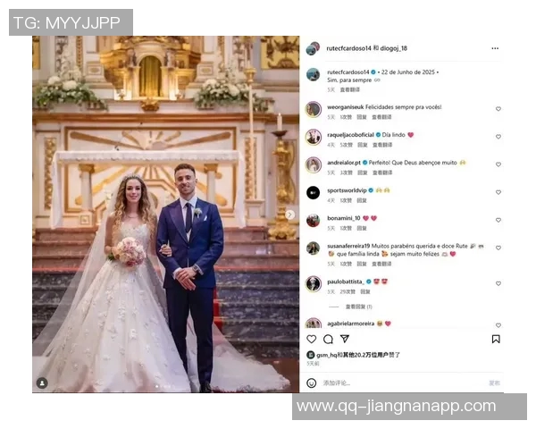This screenshot has width=536, height=429.
Task: Share the post with the paper plane icon
Action: 345,339
